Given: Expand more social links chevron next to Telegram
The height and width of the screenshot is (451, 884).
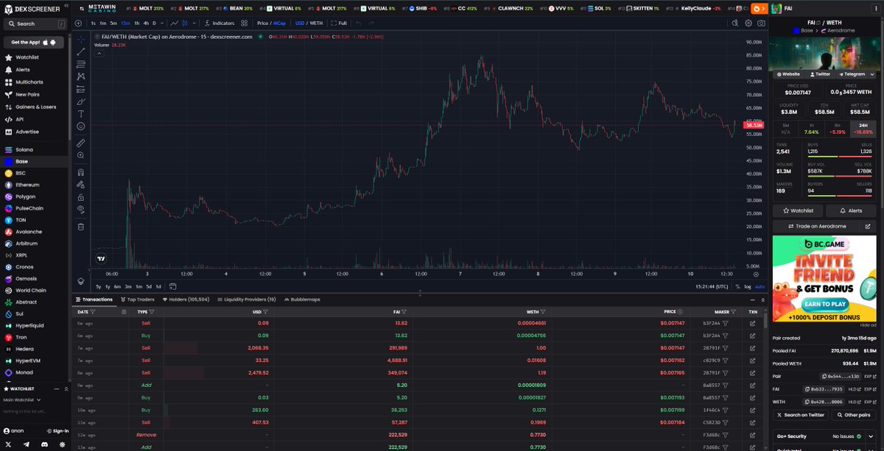Looking at the screenshot, I should coord(872,74).
